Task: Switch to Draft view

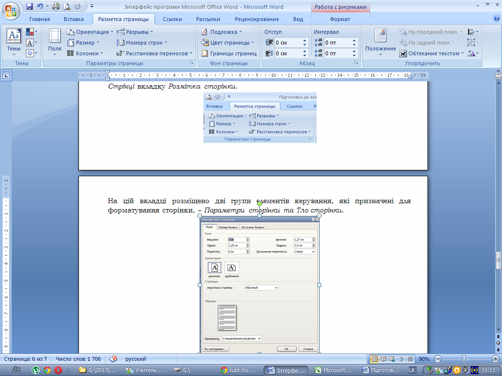Action: point(410,359)
